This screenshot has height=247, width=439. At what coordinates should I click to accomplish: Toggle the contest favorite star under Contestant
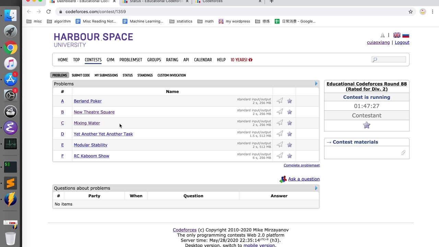tap(367, 125)
